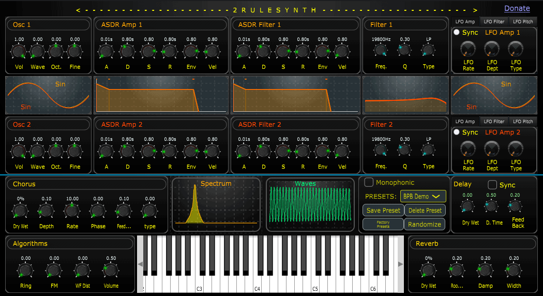Open the Donate link

[x=517, y=8]
